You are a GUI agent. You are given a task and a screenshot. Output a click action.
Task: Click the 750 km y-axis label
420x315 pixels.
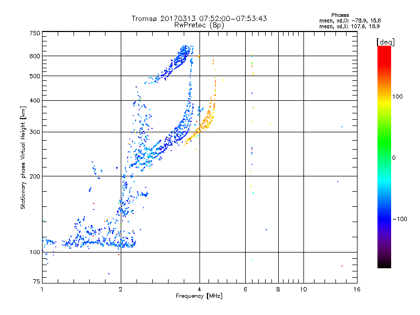point(35,33)
